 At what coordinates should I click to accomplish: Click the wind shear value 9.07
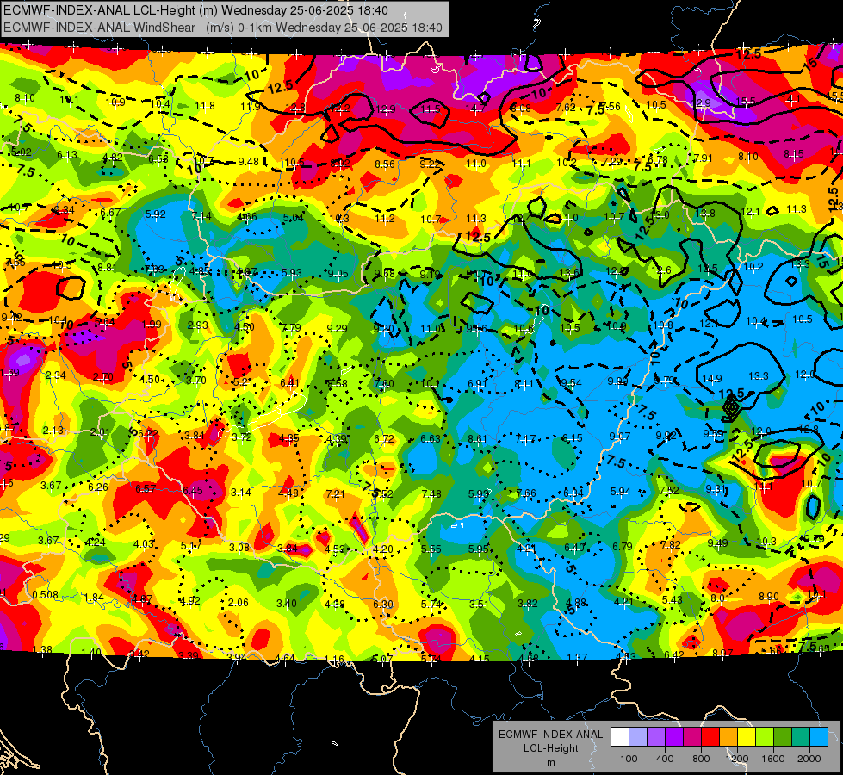click(x=619, y=437)
